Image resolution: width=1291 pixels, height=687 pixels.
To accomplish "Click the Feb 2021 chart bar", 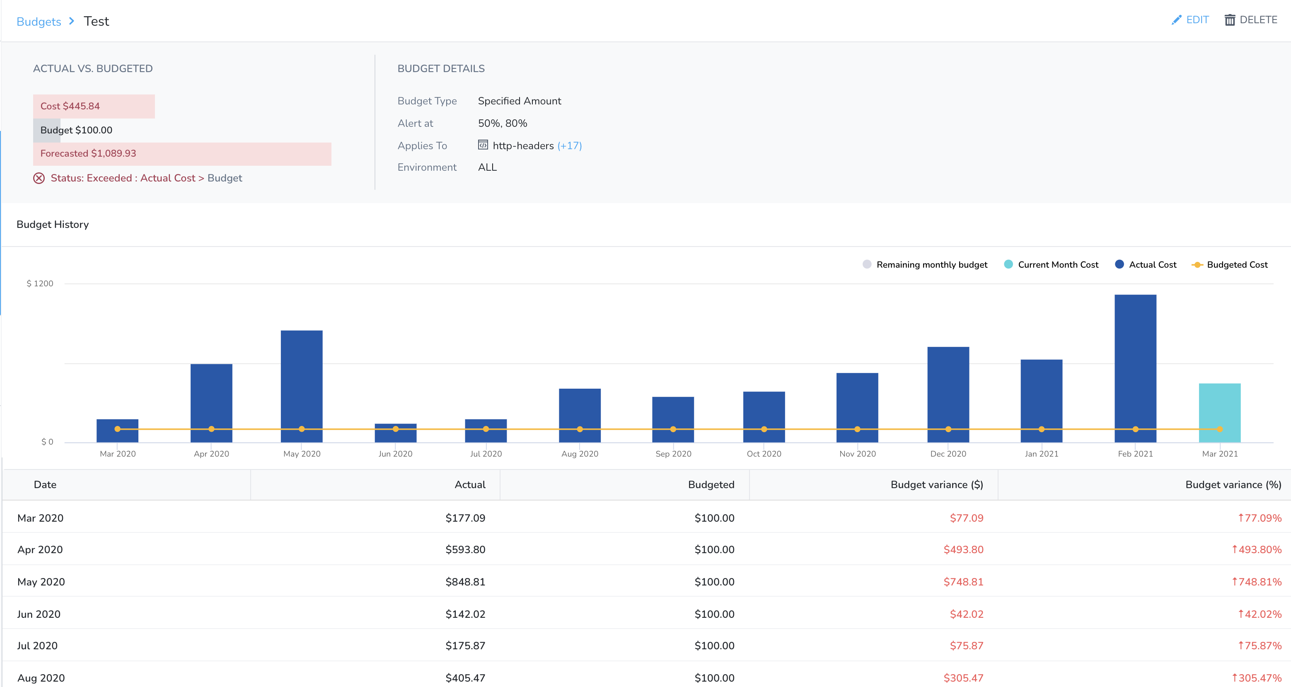I will (1136, 368).
